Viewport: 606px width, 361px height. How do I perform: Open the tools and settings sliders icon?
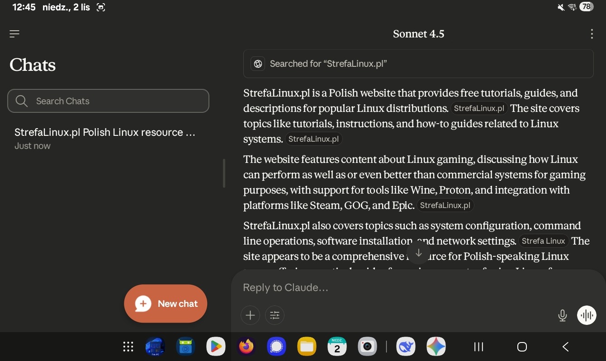coord(275,315)
